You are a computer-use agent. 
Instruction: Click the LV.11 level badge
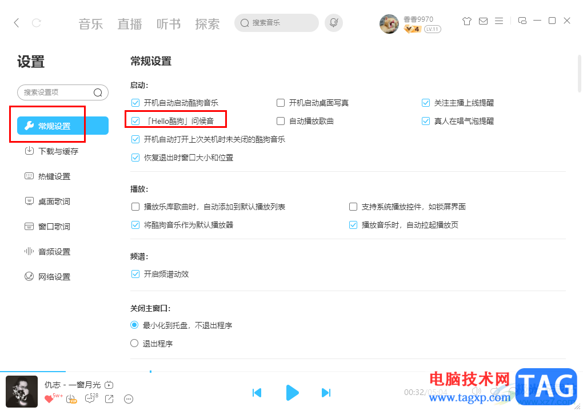point(433,29)
